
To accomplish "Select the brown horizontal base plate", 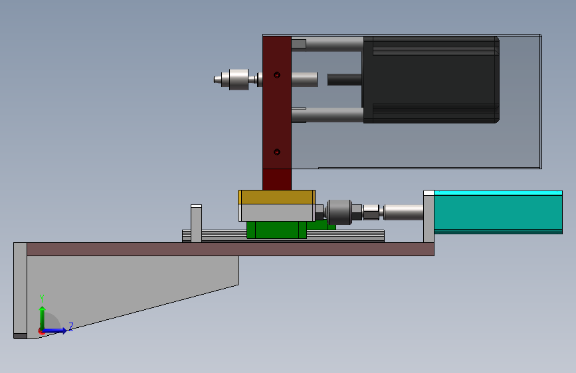I will (x=231, y=250).
